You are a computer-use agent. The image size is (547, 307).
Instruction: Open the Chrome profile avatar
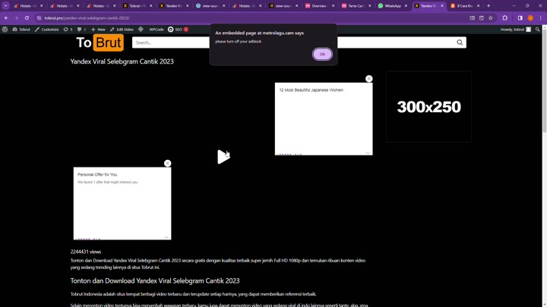pyautogui.click(x=530, y=18)
